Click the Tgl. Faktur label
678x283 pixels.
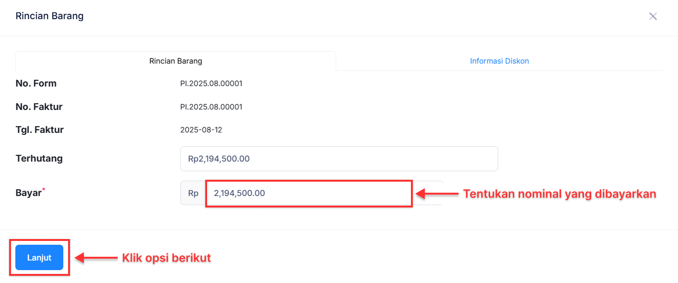point(39,130)
